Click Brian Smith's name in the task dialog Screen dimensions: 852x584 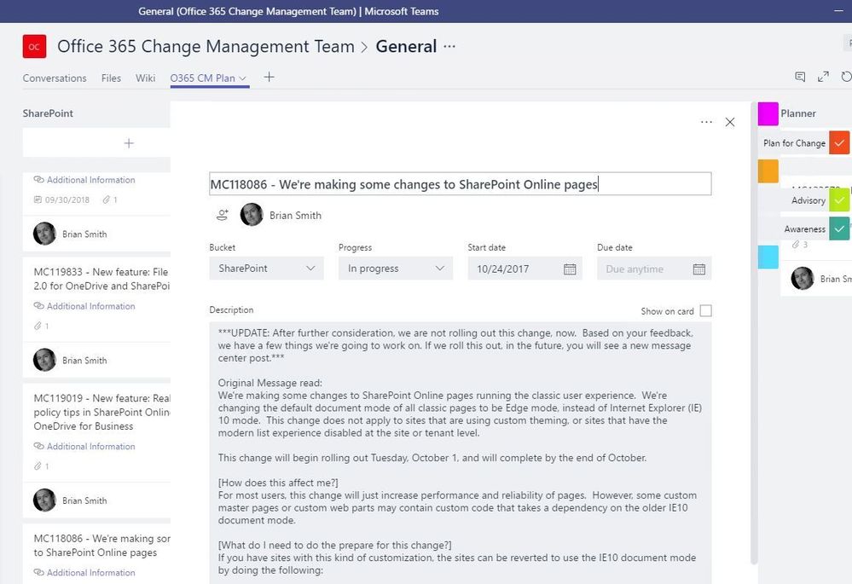point(296,215)
